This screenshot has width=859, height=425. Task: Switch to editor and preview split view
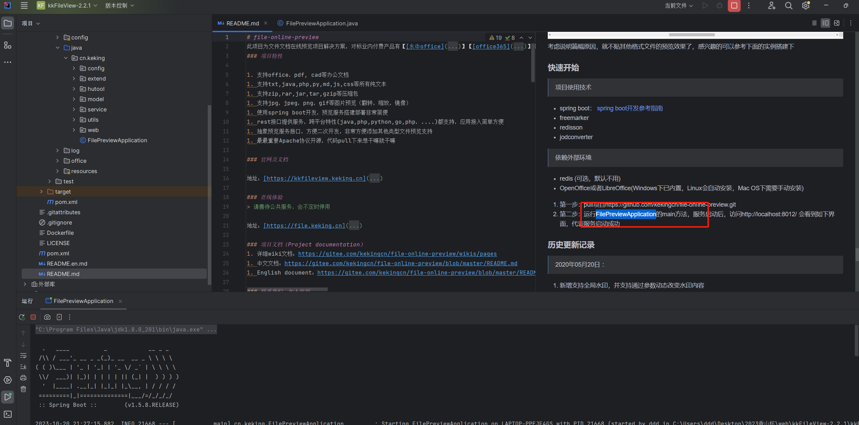(825, 23)
